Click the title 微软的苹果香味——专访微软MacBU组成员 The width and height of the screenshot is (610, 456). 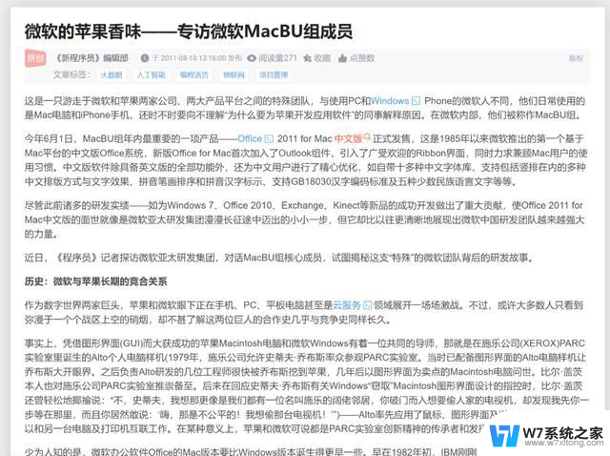189,31
